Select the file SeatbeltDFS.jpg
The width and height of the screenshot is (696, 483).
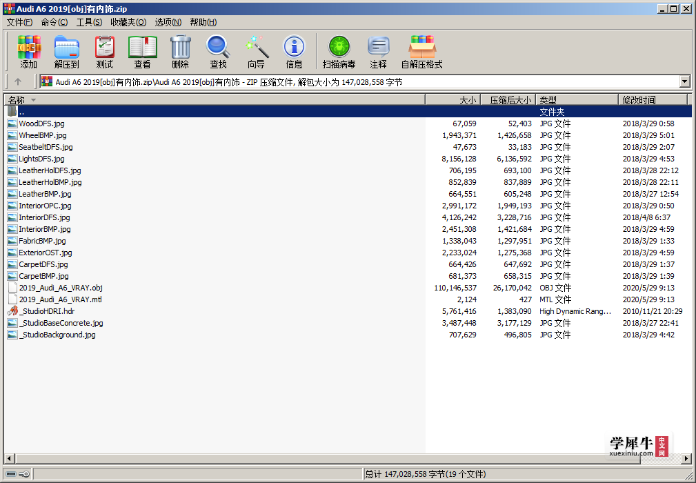pos(46,147)
